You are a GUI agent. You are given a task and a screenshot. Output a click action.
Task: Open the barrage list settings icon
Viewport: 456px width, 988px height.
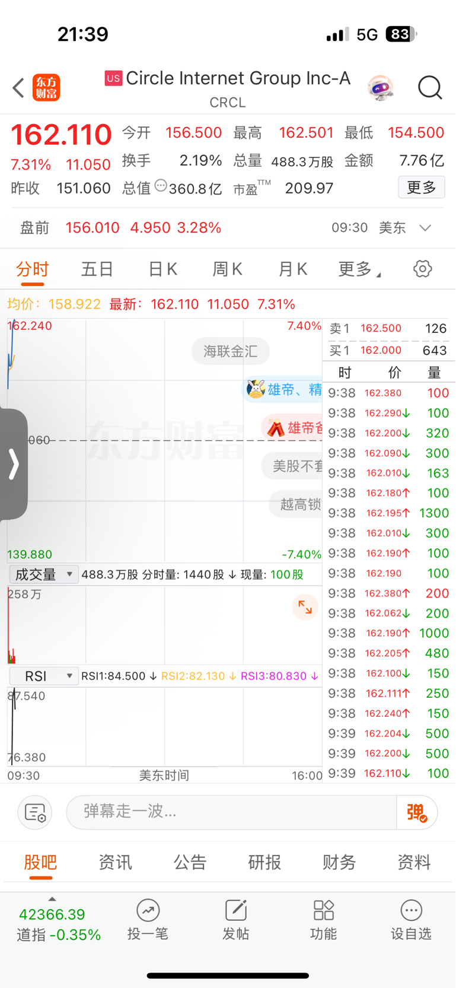(35, 812)
